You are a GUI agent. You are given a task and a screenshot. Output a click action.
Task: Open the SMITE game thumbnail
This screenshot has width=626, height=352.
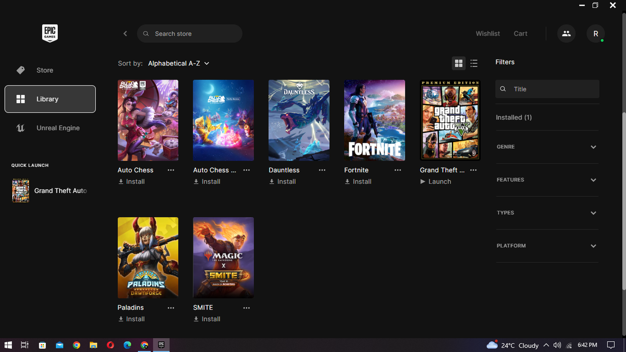click(x=224, y=258)
